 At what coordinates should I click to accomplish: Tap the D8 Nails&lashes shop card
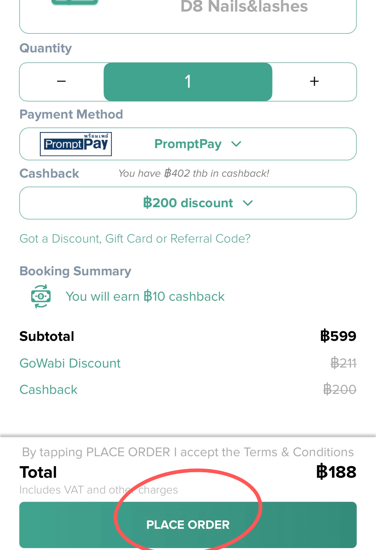click(188, 13)
